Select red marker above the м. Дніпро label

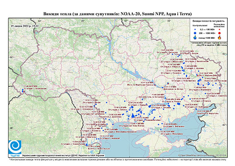168,83
